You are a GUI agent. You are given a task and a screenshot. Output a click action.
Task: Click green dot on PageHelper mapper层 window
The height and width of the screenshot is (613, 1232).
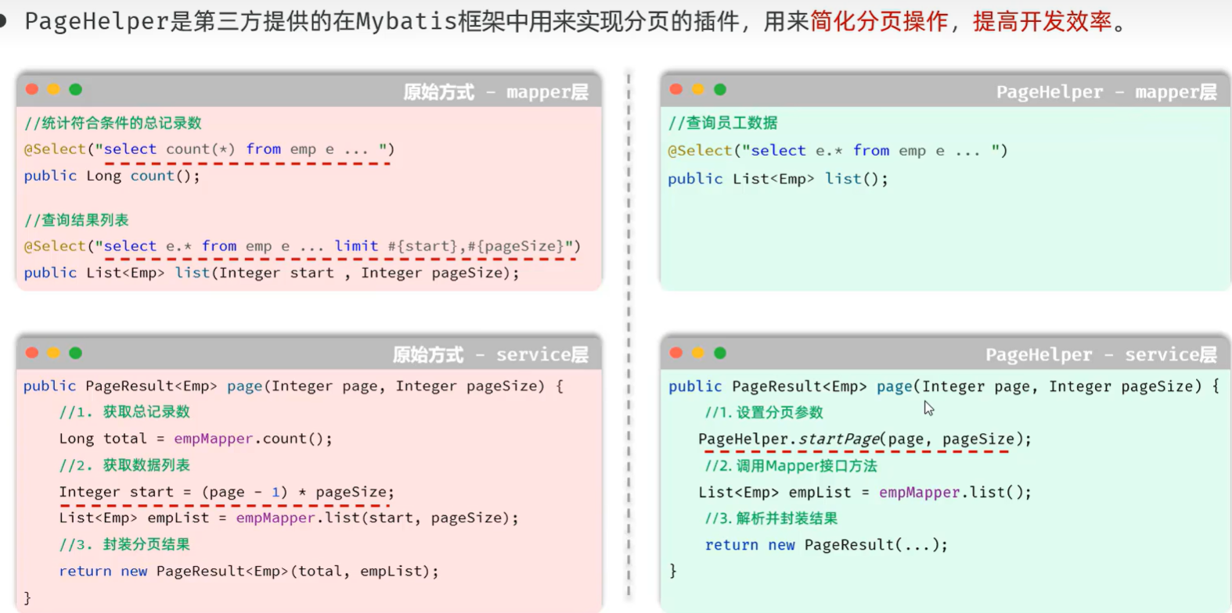[x=720, y=89]
